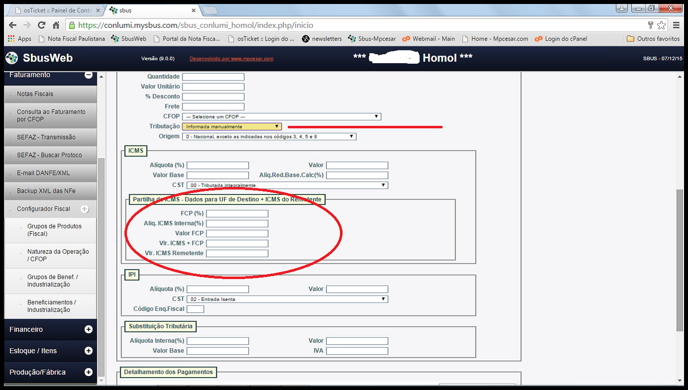The image size is (688, 390).
Task: Click the Desenvolvido por www.mpcesar.com link
Action: [x=231, y=59]
